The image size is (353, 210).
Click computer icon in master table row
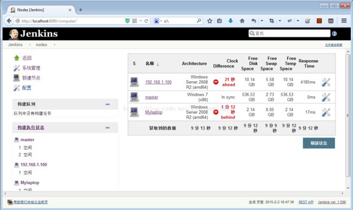[134, 97]
